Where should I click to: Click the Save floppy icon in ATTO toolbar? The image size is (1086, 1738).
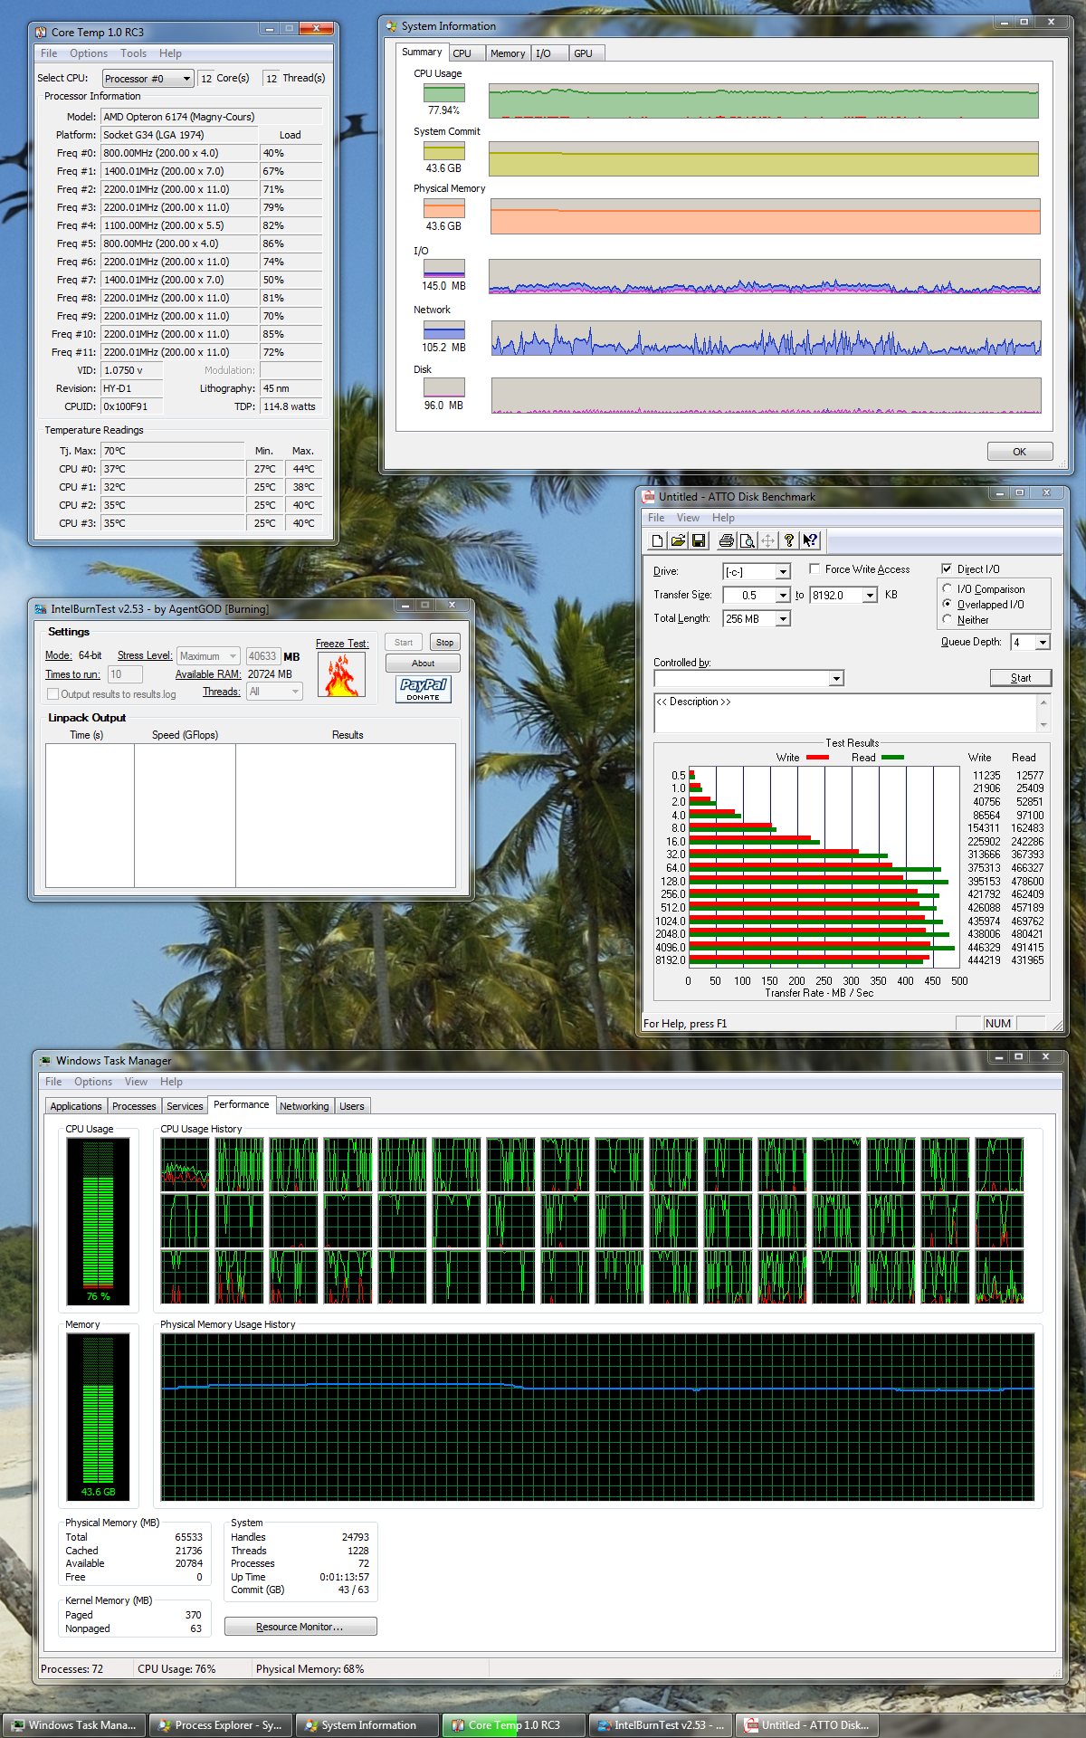point(699,540)
